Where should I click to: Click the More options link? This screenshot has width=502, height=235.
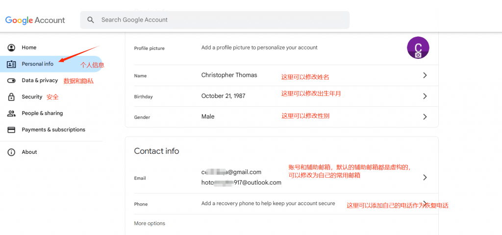[150, 223]
